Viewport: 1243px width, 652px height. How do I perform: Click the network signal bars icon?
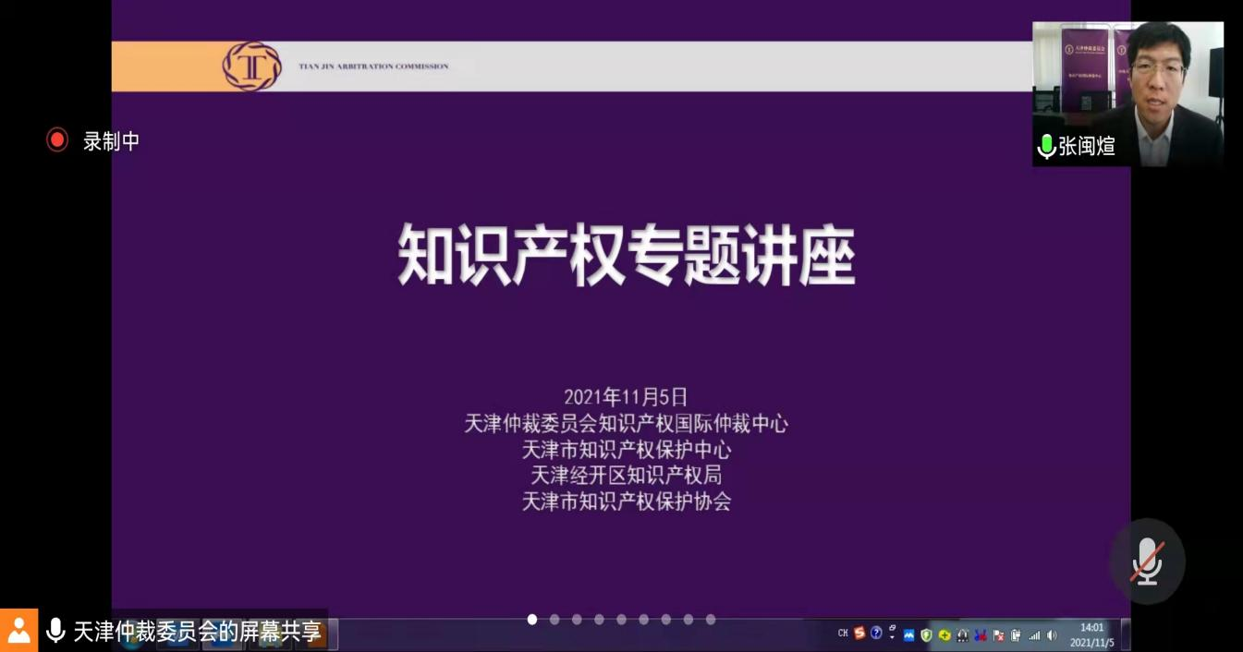coord(1034,635)
